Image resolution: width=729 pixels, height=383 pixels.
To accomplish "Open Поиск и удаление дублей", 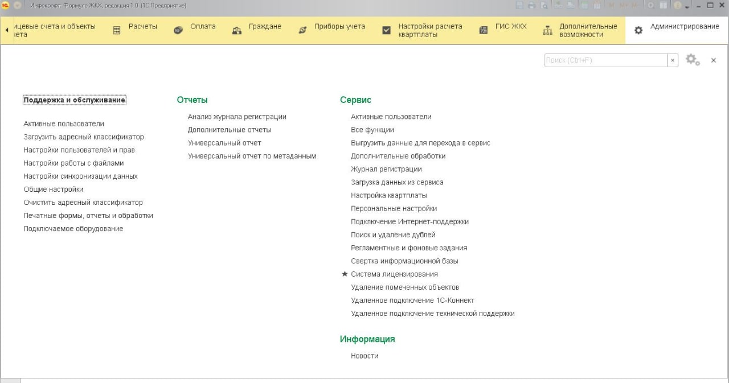I will click(393, 234).
